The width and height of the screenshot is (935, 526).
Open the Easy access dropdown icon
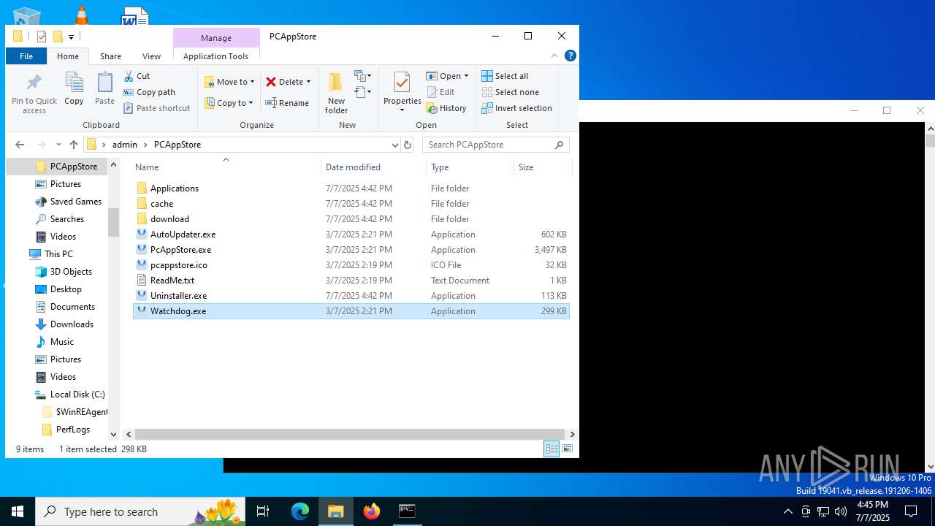pos(363,92)
